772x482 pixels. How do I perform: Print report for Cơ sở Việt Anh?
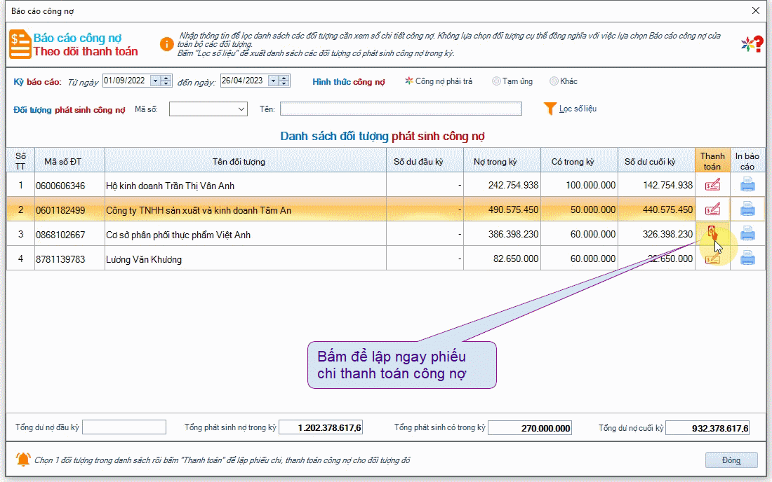click(x=747, y=234)
